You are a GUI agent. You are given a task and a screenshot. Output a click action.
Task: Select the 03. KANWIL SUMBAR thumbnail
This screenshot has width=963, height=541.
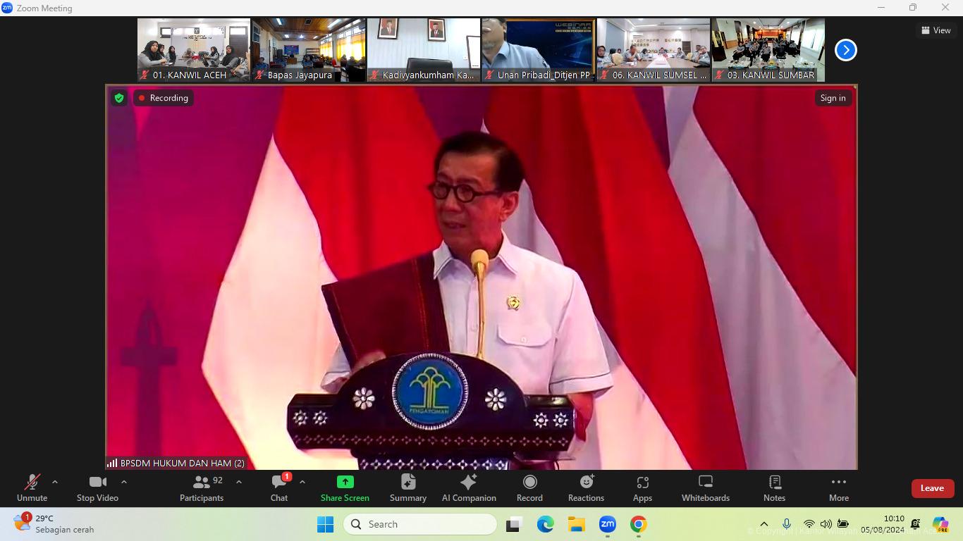768,50
